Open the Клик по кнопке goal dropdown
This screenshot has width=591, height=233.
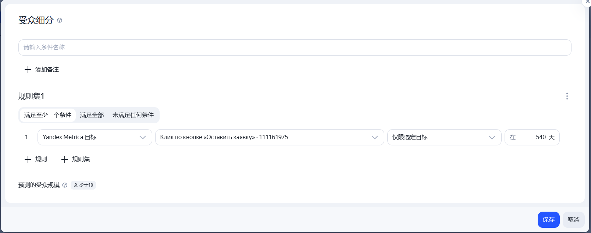point(270,137)
